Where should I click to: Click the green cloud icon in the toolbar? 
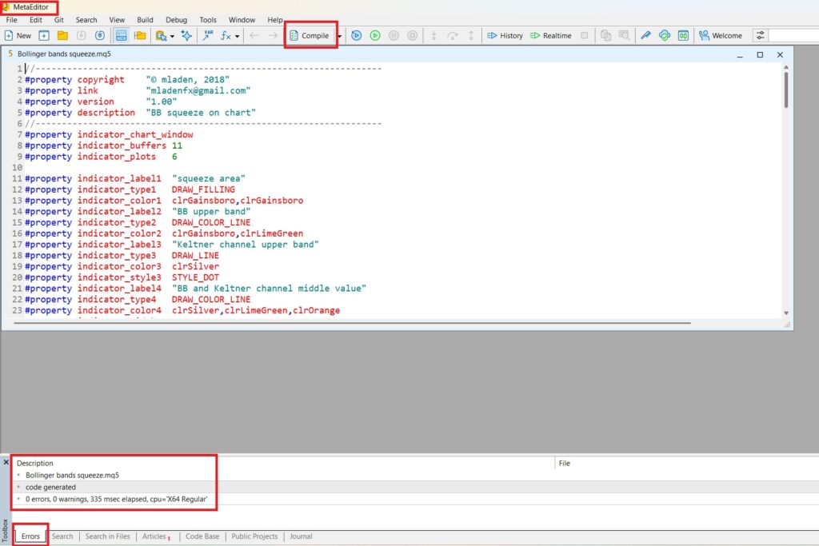664,36
